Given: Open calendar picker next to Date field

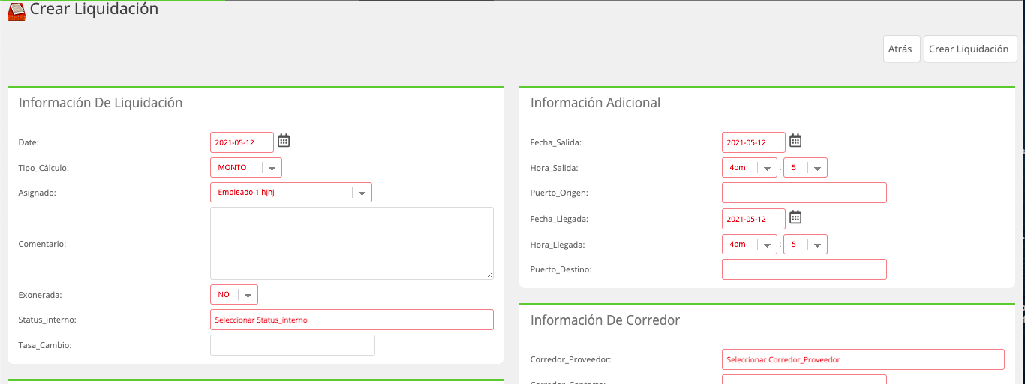Looking at the screenshot, I should [284, 140].
